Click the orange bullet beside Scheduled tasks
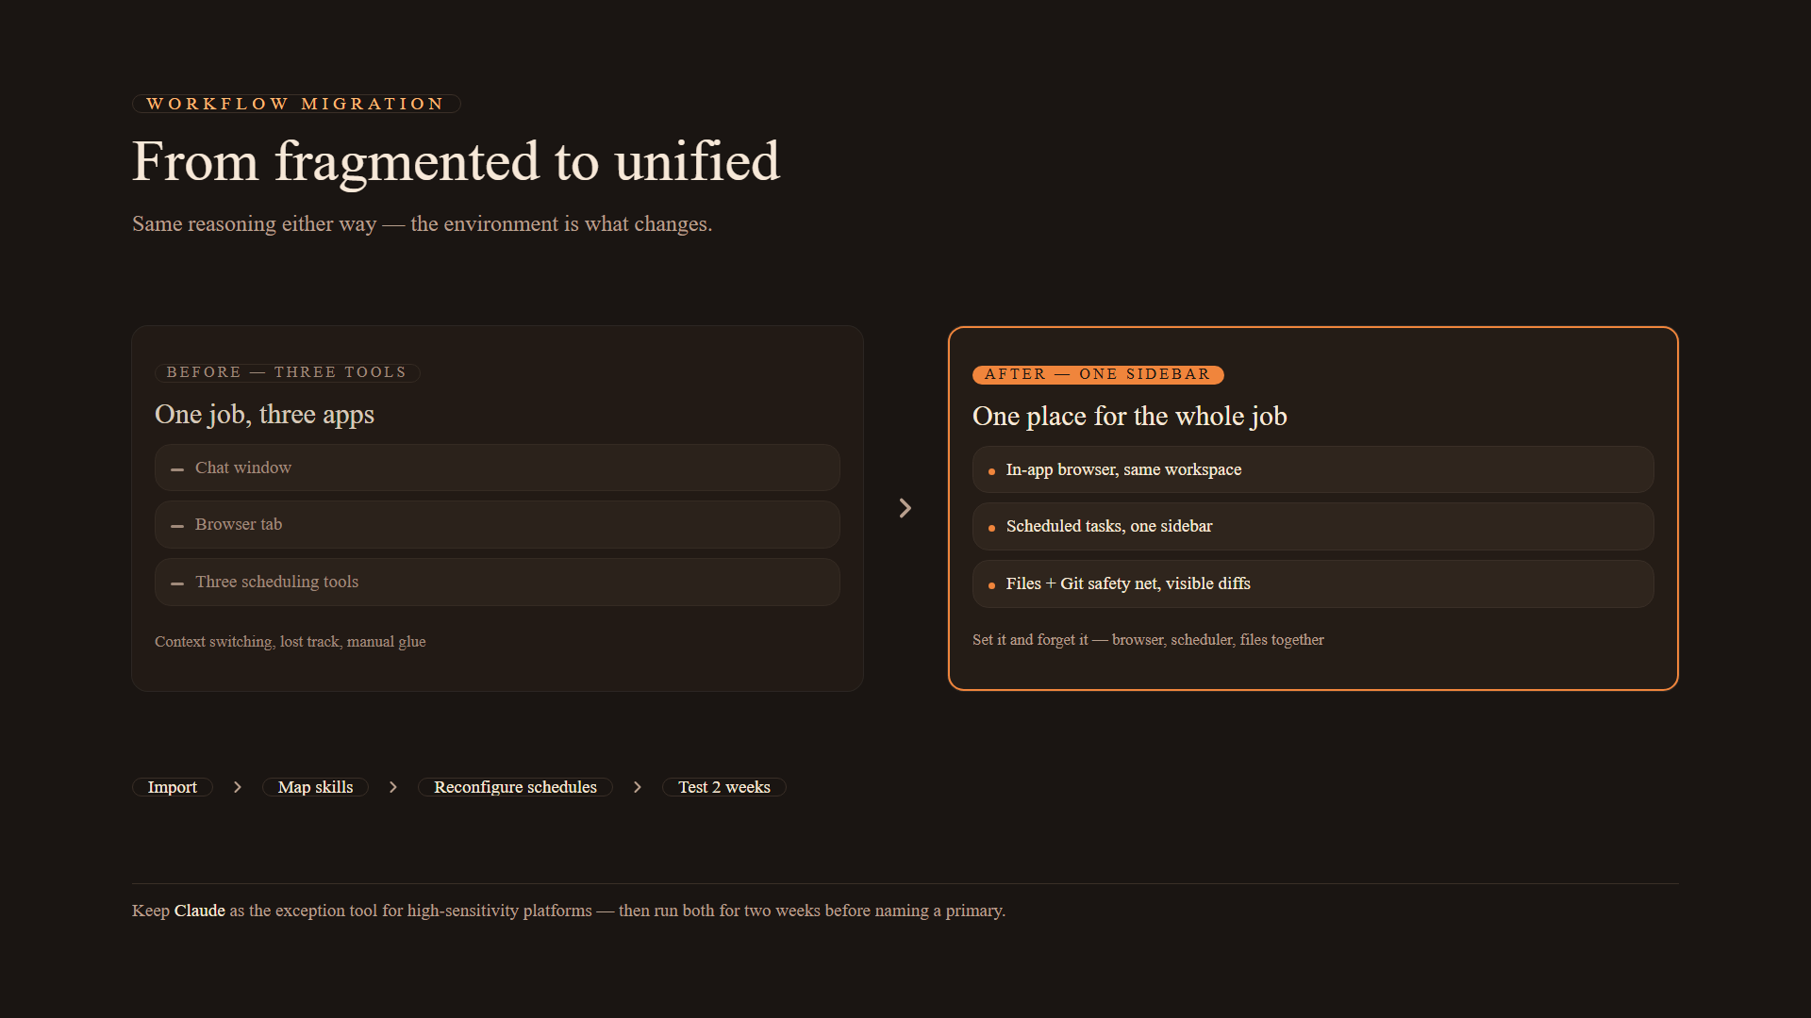Viewport: 1811px width, 1018px height. pyautogui.click(x=991, y=528)
